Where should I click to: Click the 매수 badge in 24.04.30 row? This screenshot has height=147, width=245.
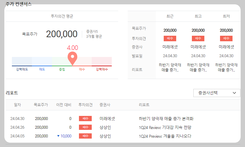(85, 119)
